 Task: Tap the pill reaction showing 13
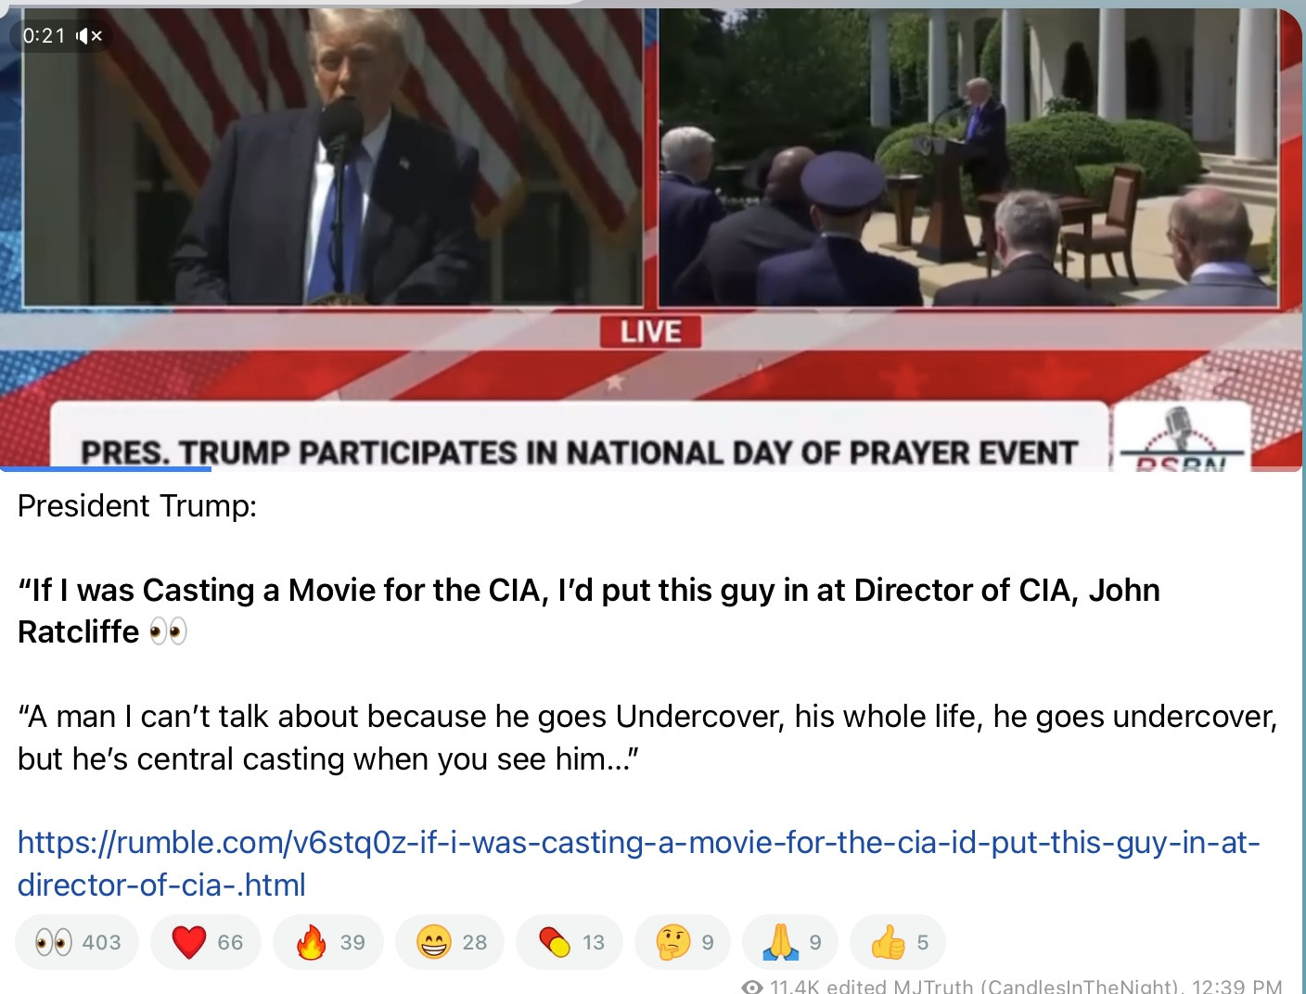pyautogui.click(x=570, y=942)
